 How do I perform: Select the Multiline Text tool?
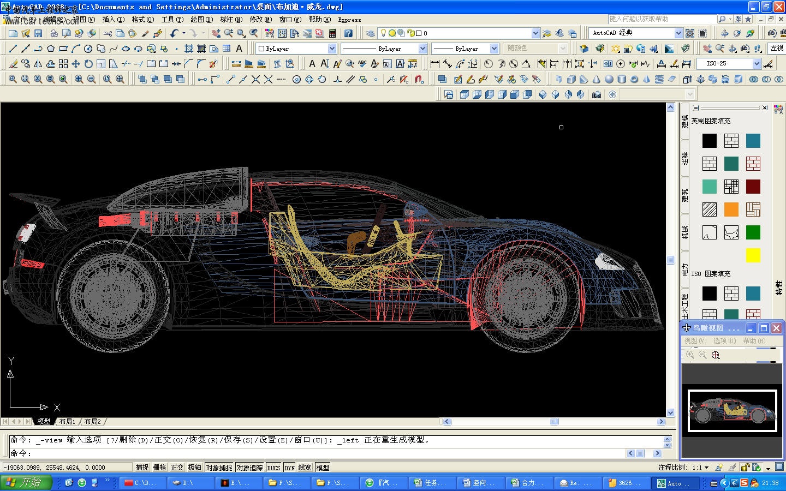pyautogui.click(x=239, y=49)
